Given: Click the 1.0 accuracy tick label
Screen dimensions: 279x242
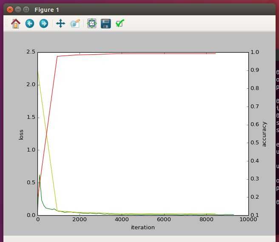Looking at the screenshot, I should click(255, 52).
